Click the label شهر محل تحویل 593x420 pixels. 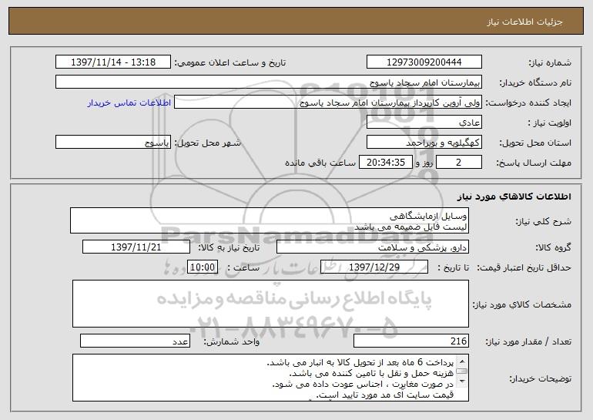pyautogui.click(x=207, y=143)
